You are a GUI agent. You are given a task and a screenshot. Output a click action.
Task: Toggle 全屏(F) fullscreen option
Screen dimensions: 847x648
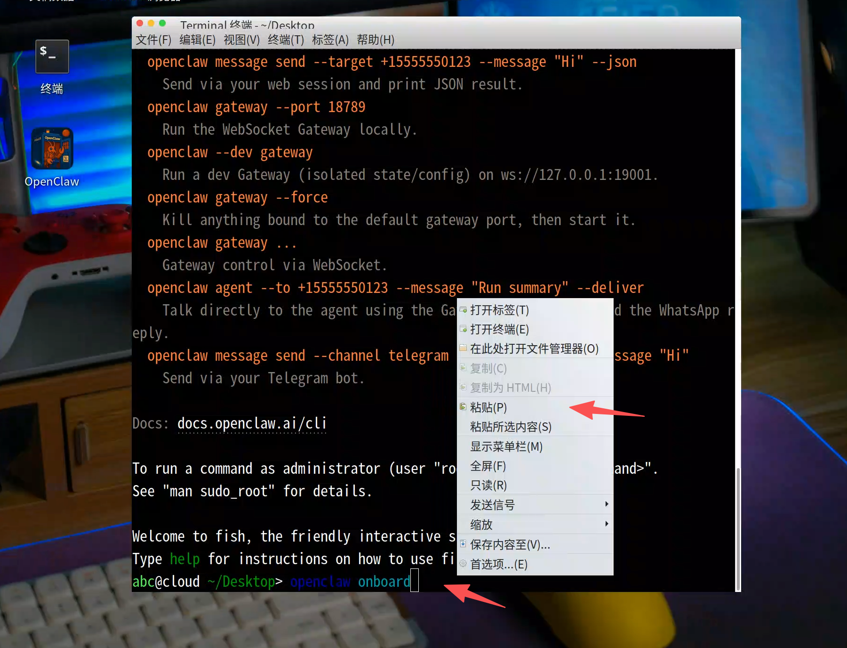535,466
